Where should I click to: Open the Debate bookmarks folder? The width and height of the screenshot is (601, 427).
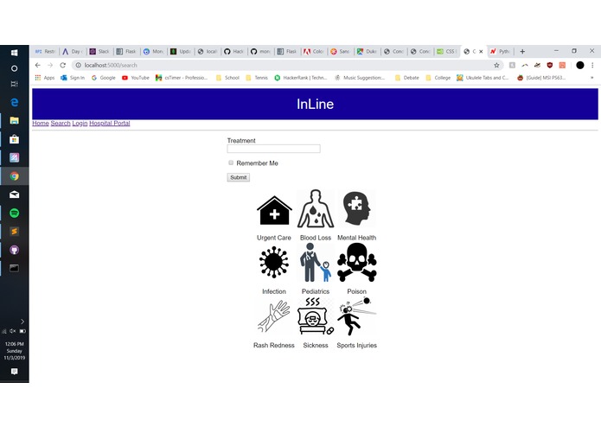coord(406,78)
